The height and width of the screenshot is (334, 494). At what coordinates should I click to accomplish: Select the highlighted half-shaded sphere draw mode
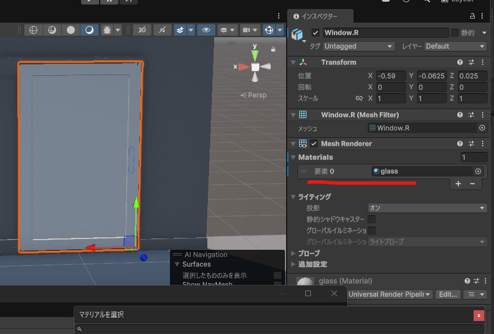[x=90, y=30]
